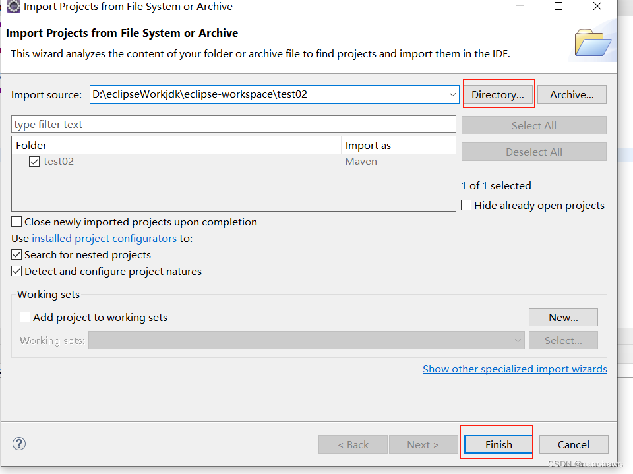Open the Import source dropdown

(x=452, y=94)
